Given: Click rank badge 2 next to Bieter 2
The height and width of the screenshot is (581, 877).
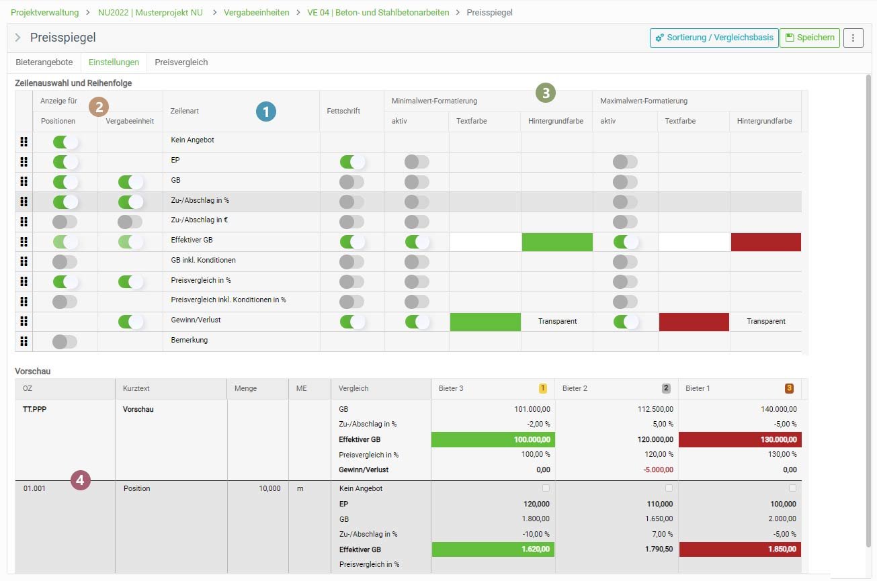Looking at the screenshot, I should 666,388.
